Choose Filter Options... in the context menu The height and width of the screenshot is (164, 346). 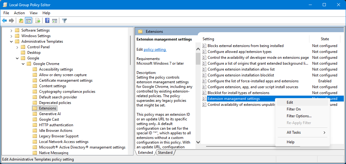tap(303, 116)
